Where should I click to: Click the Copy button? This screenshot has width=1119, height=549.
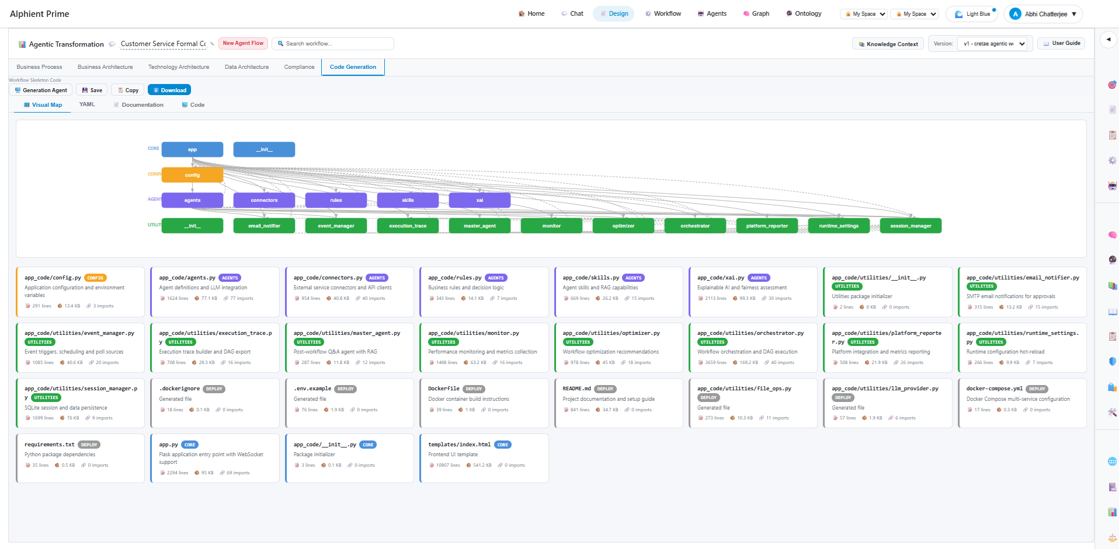[x=128, y=90]
